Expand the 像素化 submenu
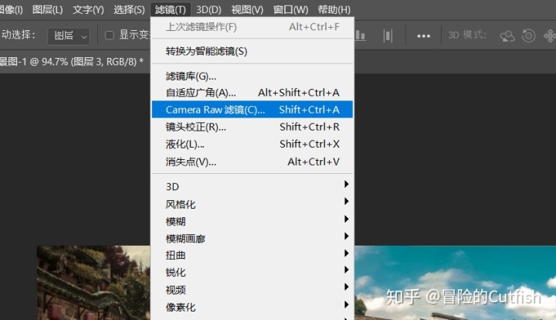 pyautogui.click(x=252, y=307)
